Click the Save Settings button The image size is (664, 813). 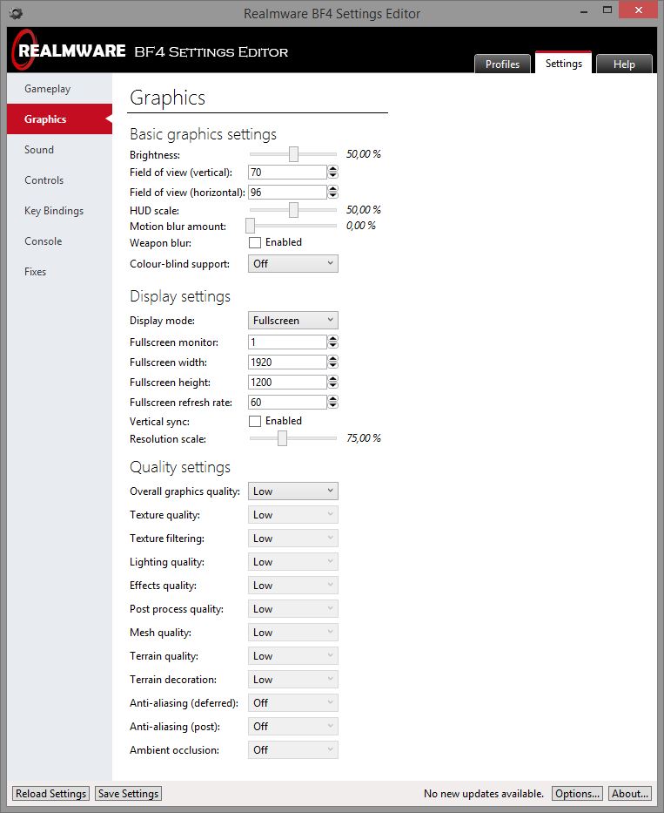pyautogui.click(x=129, y=794)
